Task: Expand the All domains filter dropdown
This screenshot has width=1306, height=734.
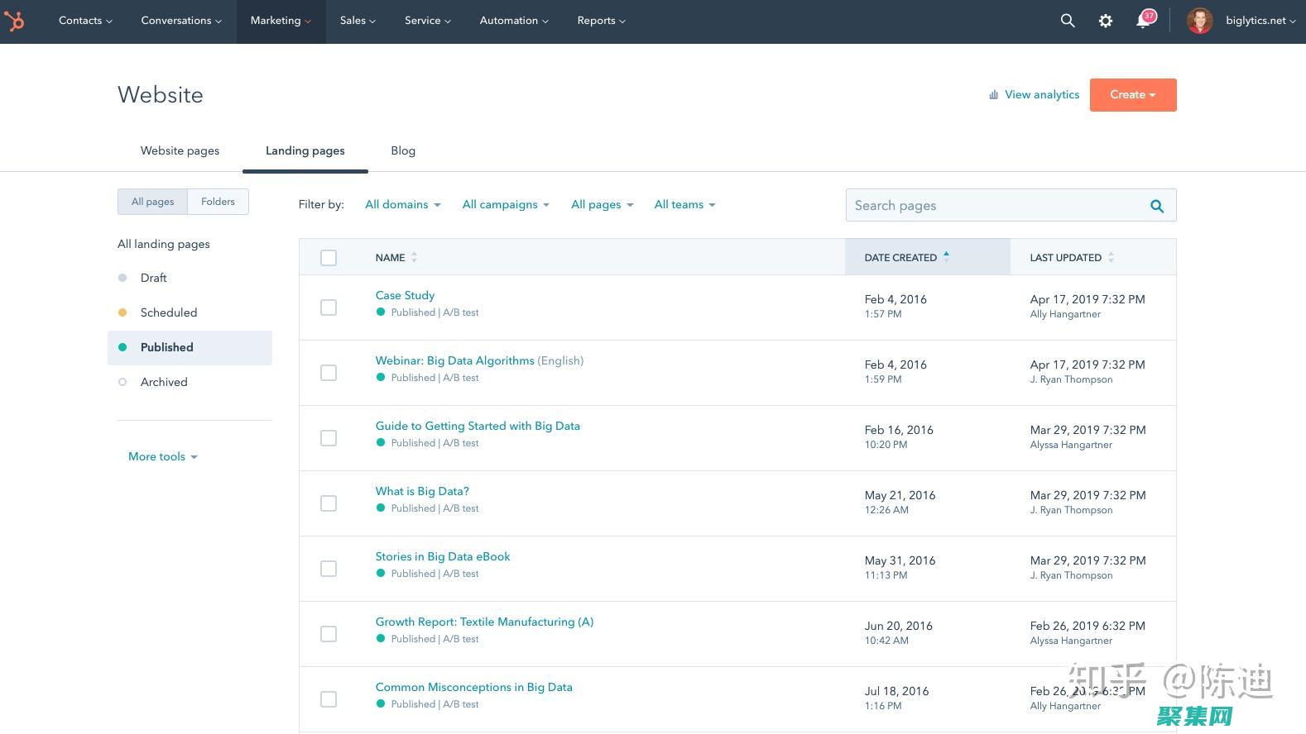Action: pyautogui.click(x=402, y=205)
